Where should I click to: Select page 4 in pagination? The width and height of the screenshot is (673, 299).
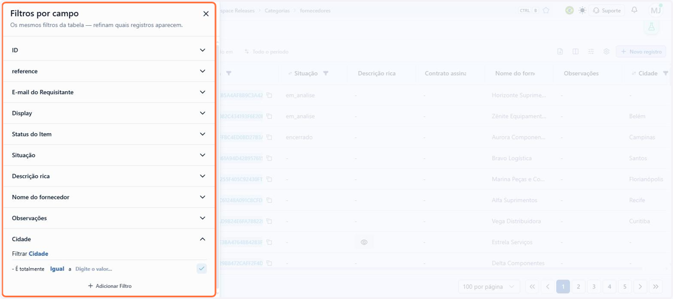click(609, 287)
